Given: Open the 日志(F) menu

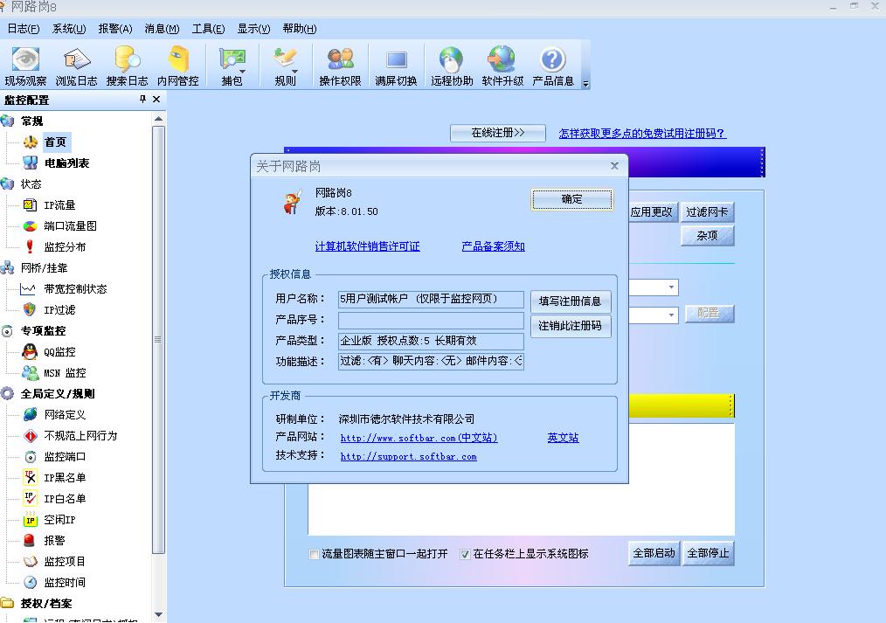Looking at the screenshot, I should pos(24,29).
